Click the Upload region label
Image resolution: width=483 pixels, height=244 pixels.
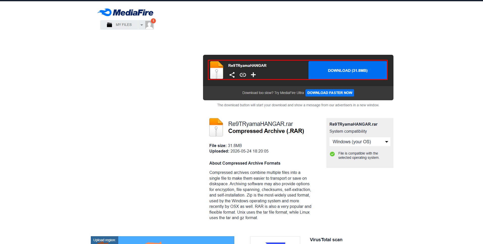[x=104, y=240]
